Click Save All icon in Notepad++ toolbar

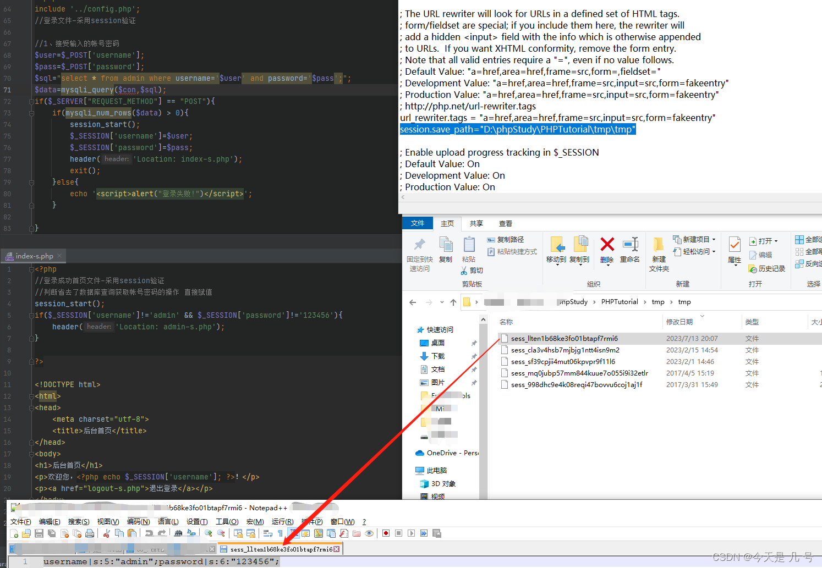click(52, 533)
